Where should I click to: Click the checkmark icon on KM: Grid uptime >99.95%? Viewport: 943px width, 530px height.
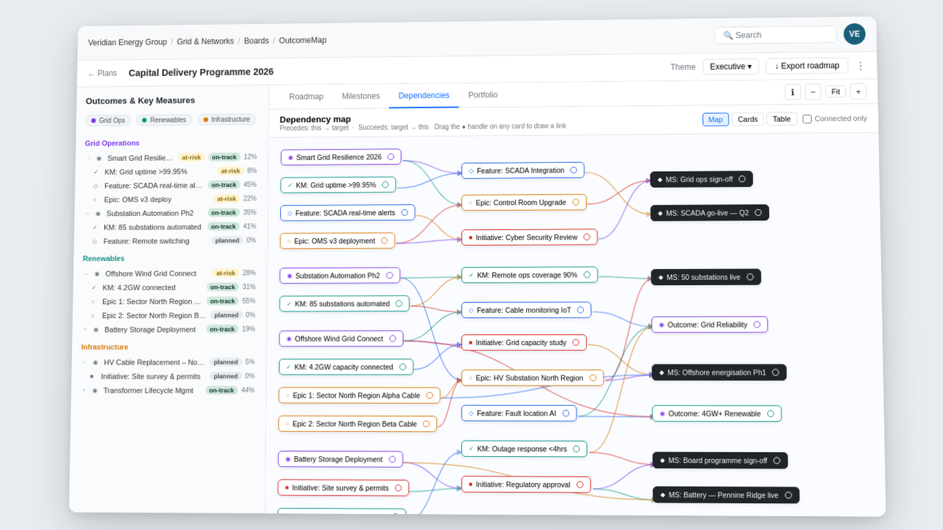(x=289, y=184)
